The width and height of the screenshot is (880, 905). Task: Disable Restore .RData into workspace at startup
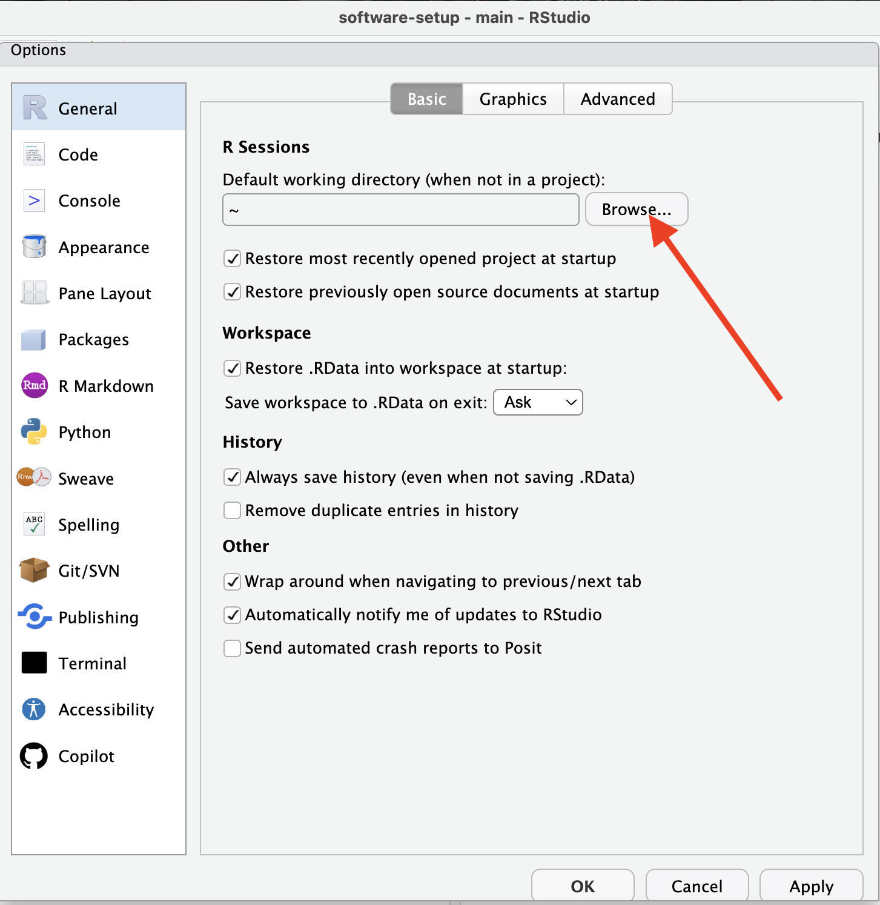point(232,368)
